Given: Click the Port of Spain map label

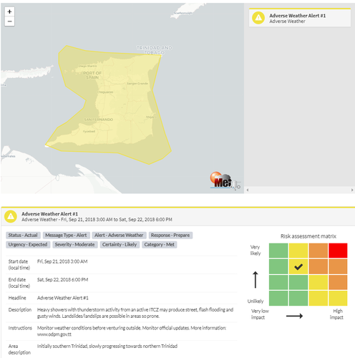Looking at the screenshot, I should coord(92,75).
